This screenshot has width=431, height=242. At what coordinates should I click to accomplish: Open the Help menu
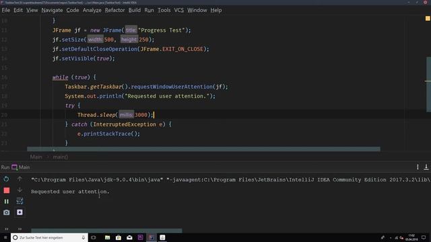click(216, 10)
